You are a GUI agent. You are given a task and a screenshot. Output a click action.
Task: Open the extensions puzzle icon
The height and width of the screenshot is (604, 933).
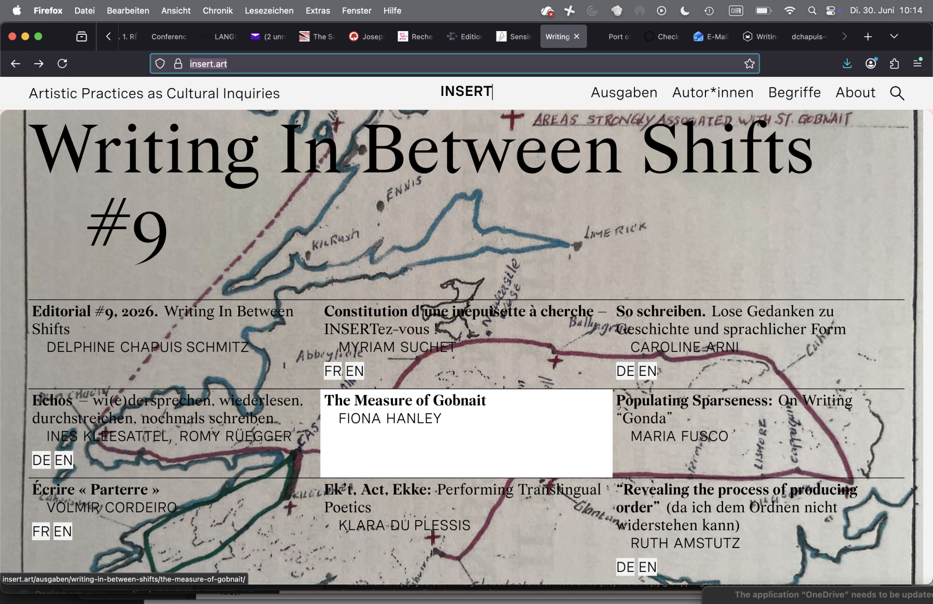pos(894,64)
